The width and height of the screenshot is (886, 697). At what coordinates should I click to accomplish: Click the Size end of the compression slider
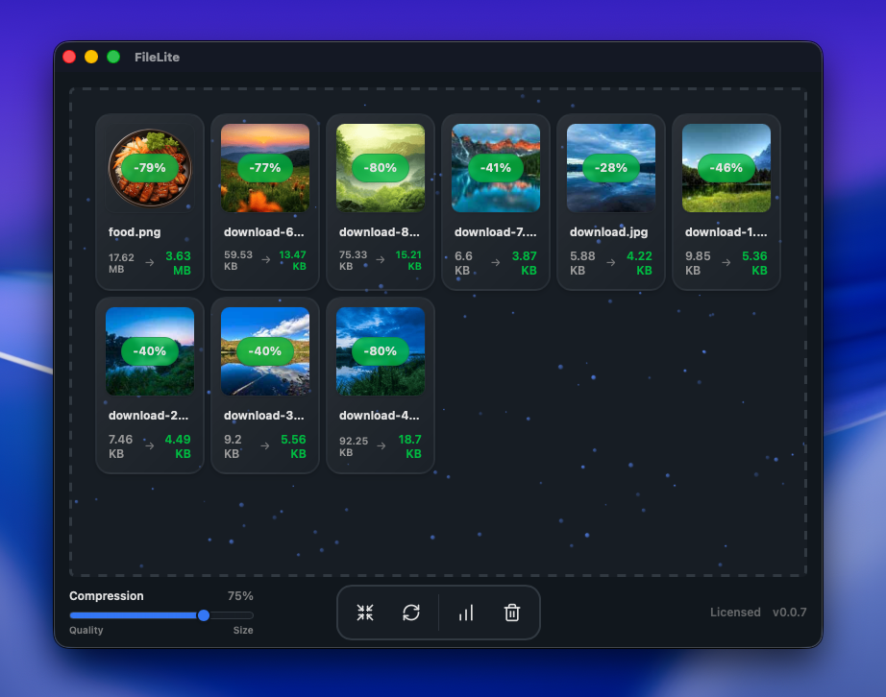(x=243, y=631)
